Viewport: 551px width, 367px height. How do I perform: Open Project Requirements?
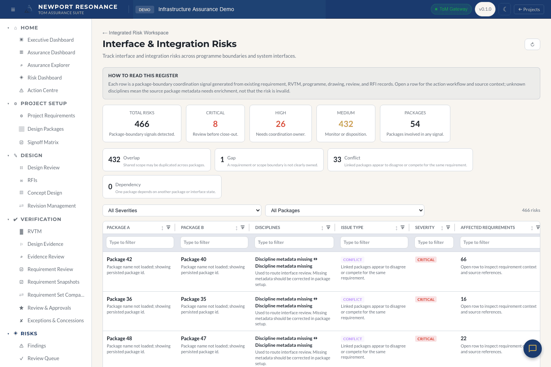pos(51,115)
